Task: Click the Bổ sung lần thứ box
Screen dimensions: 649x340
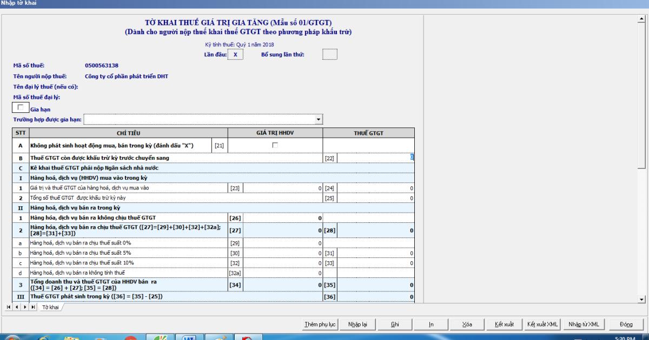Action: (x=329, y=55)
